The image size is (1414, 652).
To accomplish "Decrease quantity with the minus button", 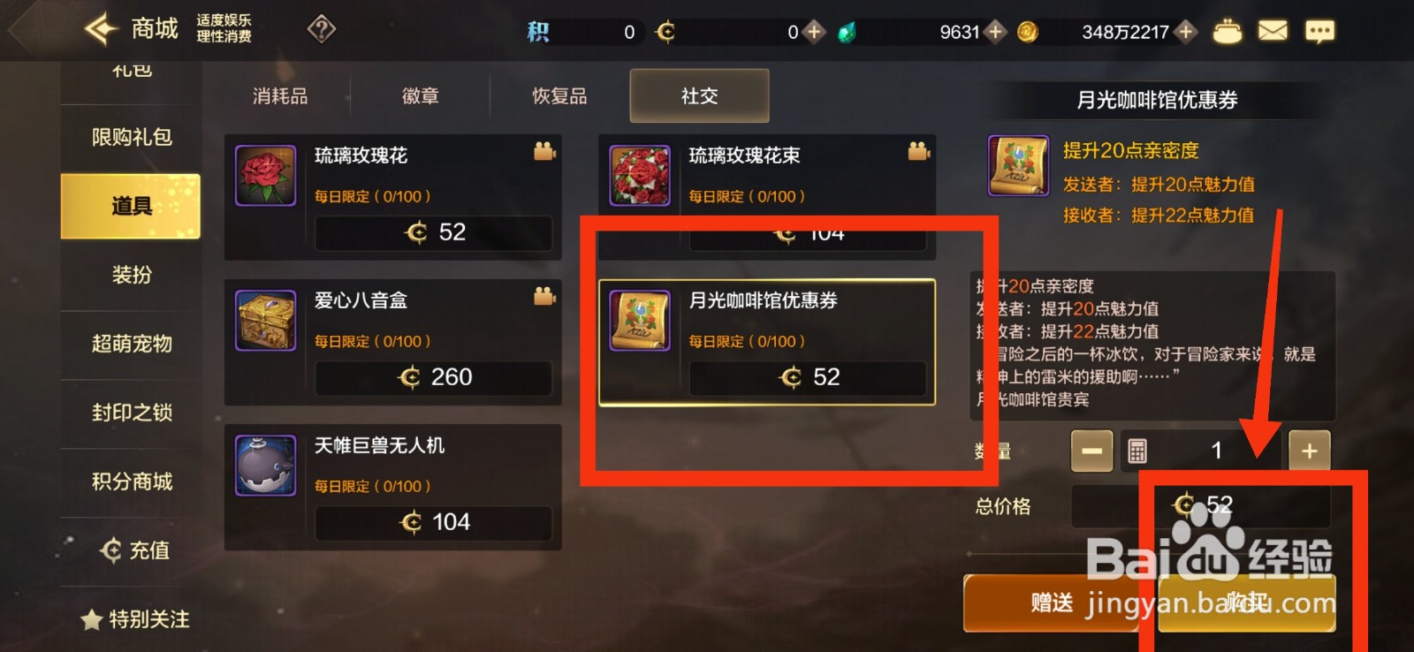I will (x=1091, y=451).
